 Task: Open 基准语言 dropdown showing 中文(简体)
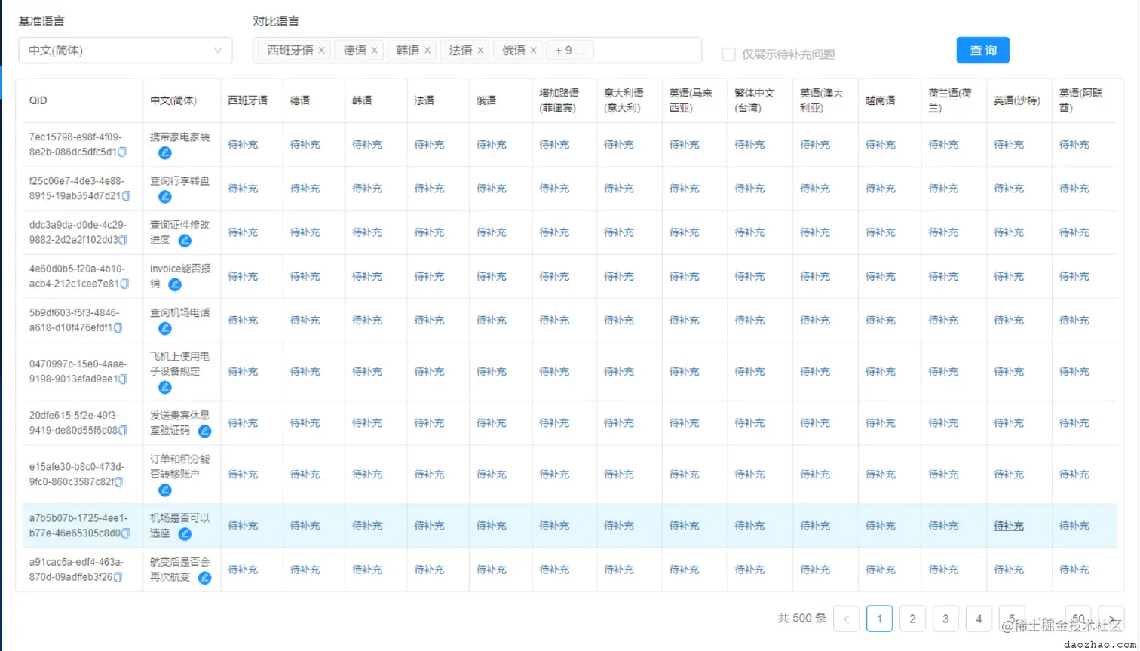tap(125, 51)
